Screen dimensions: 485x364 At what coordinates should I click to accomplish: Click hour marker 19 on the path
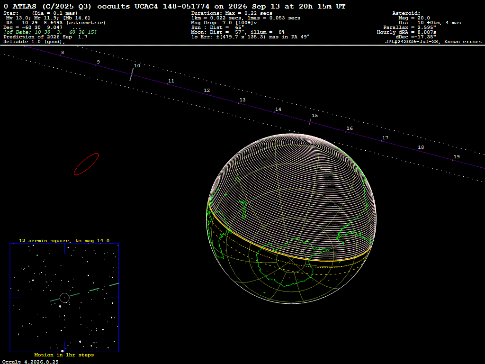point(457,156)
